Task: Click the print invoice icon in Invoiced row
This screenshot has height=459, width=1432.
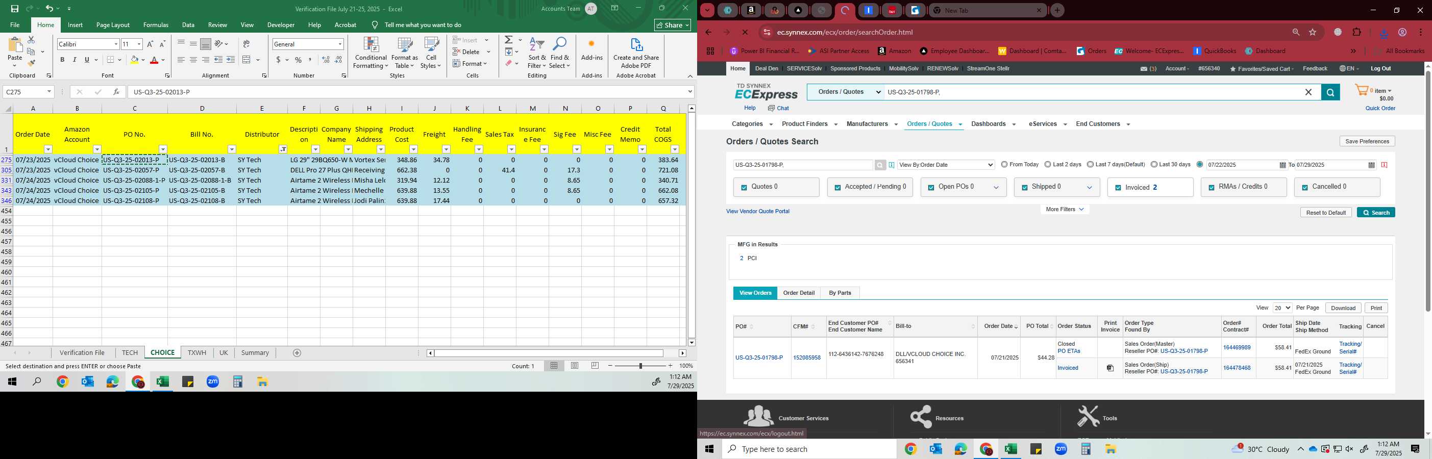Action: 1110,368
